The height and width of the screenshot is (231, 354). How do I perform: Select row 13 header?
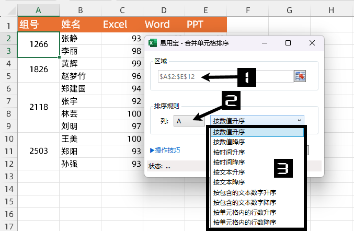point(8,176)
